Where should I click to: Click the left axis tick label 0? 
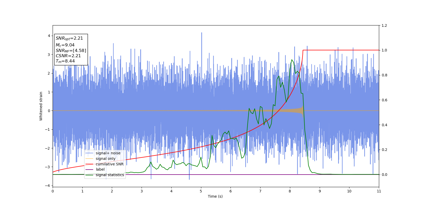point(49,111)
